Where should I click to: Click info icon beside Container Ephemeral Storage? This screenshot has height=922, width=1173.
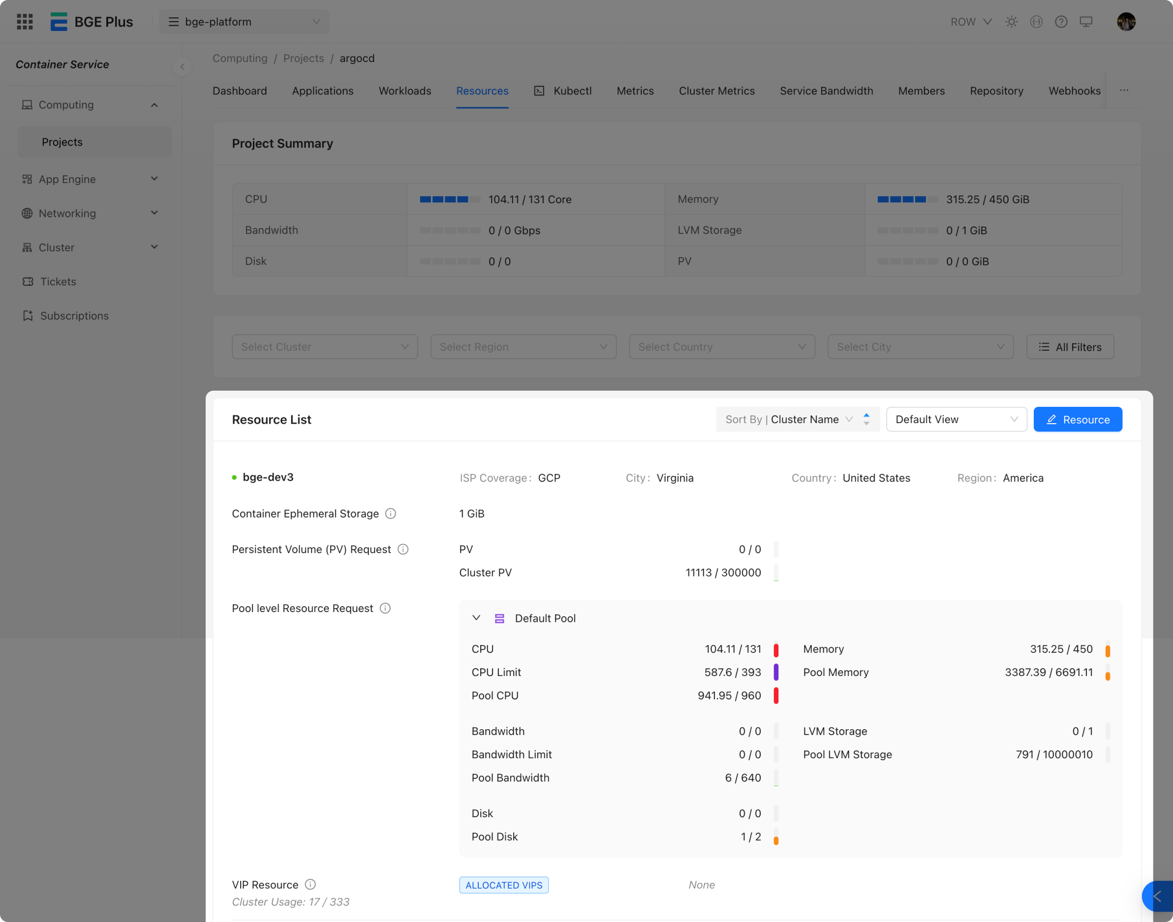tap(390, 513)
